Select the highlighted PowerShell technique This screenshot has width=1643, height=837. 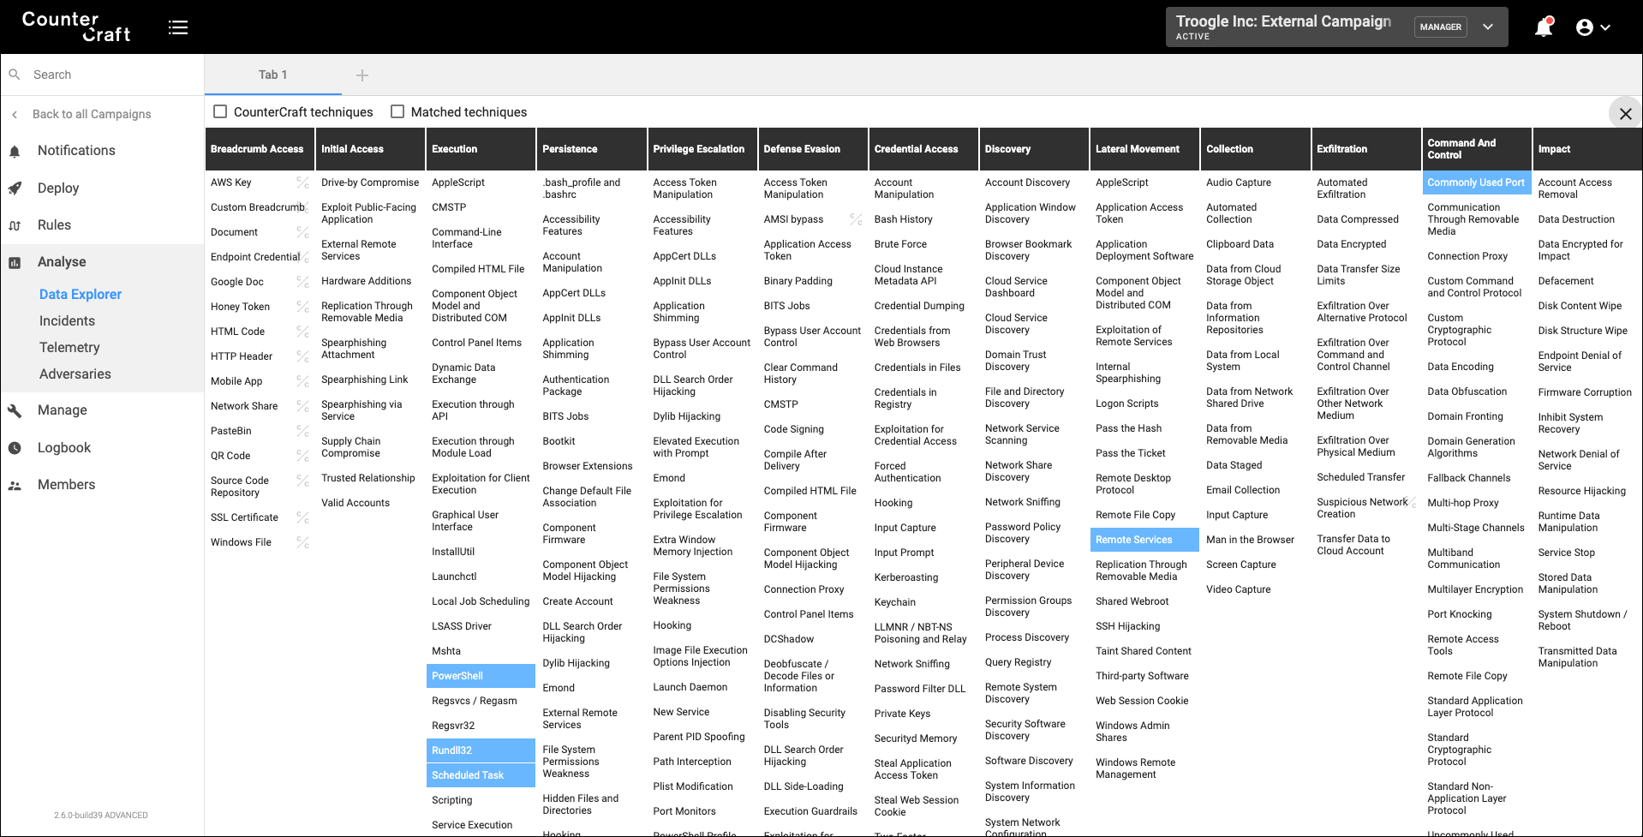pyautogui.click(x=481, y=676)
